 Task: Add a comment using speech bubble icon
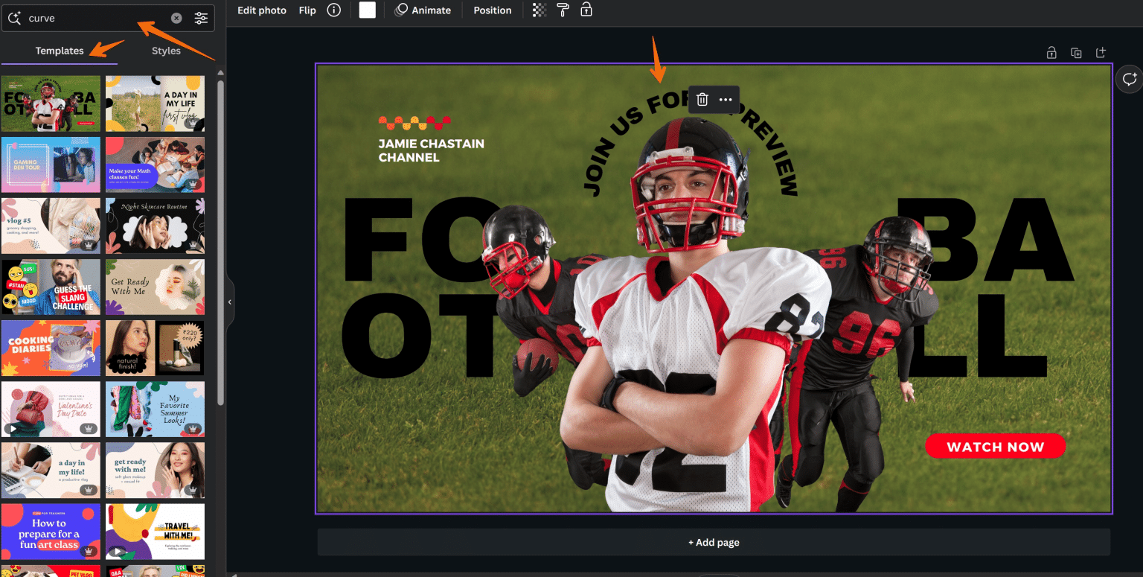pyautogui.click(x=1130, y=80)
